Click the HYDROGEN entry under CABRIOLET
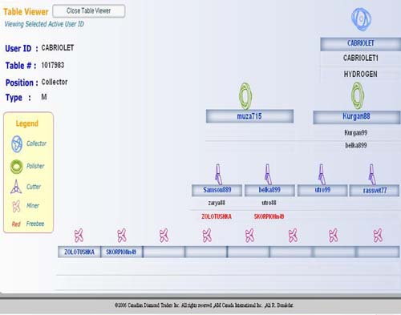 click(x=360, y=74)
